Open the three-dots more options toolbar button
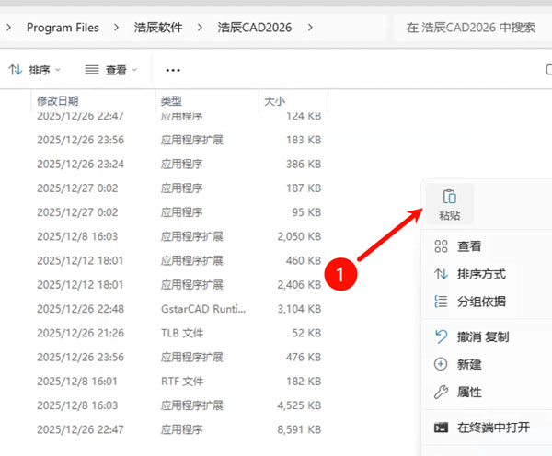The width and height of the screenshot is (552, 456). 173,70
